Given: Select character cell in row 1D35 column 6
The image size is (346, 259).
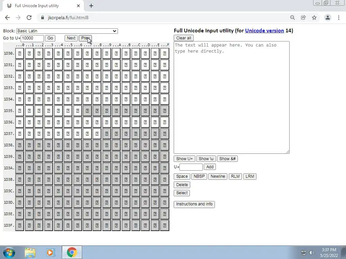Looking at the screenshot, I should (x=78, y=111).
